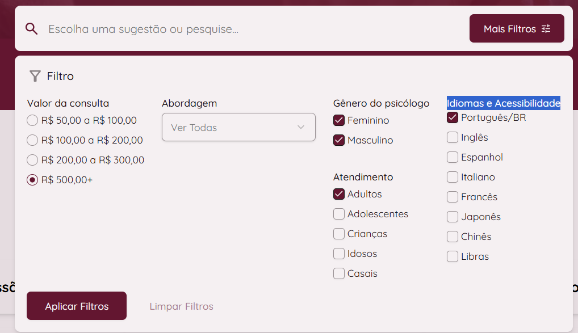Image resolution: width=578 pixels, height=333 pixels.
Task: Click the funnel Filtro icon
Action: (35, 76)
